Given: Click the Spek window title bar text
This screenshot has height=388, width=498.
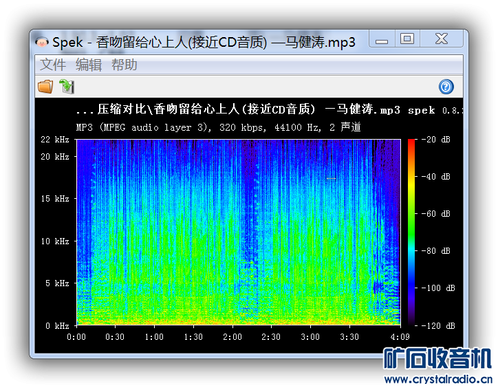Looking at the screenshot, I should pyautogui.click(x=204, y=42).
